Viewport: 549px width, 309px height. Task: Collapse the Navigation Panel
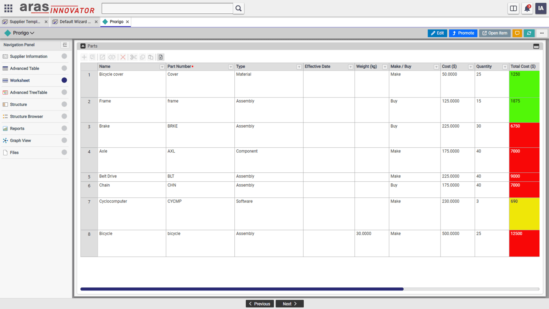click(x=65, y=45)
